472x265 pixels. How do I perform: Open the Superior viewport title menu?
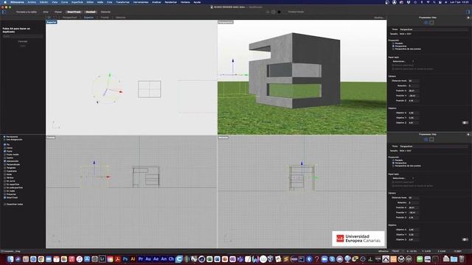52,22
